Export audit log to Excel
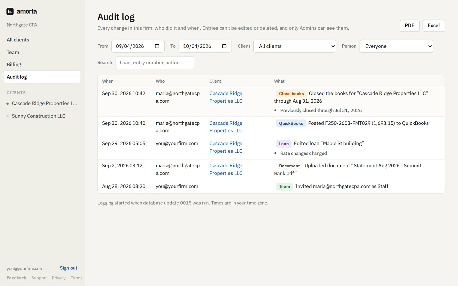 pyautogui.click(x=434, y=25)
